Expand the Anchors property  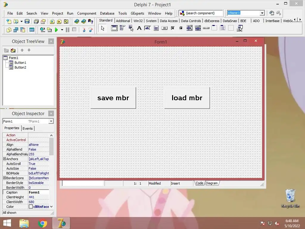4,159
